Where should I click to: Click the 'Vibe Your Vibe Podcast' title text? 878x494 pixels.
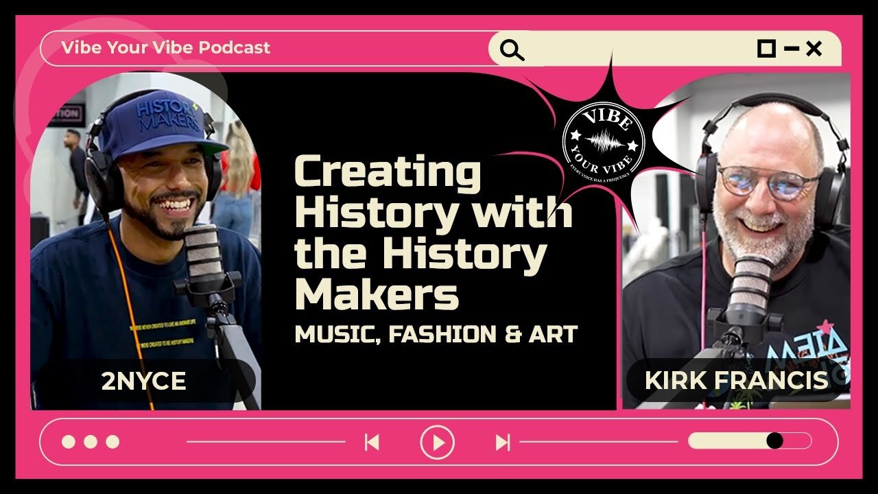166,48
